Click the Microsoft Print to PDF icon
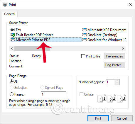This screenshot has height=124, width=135. tap(13, 40)
